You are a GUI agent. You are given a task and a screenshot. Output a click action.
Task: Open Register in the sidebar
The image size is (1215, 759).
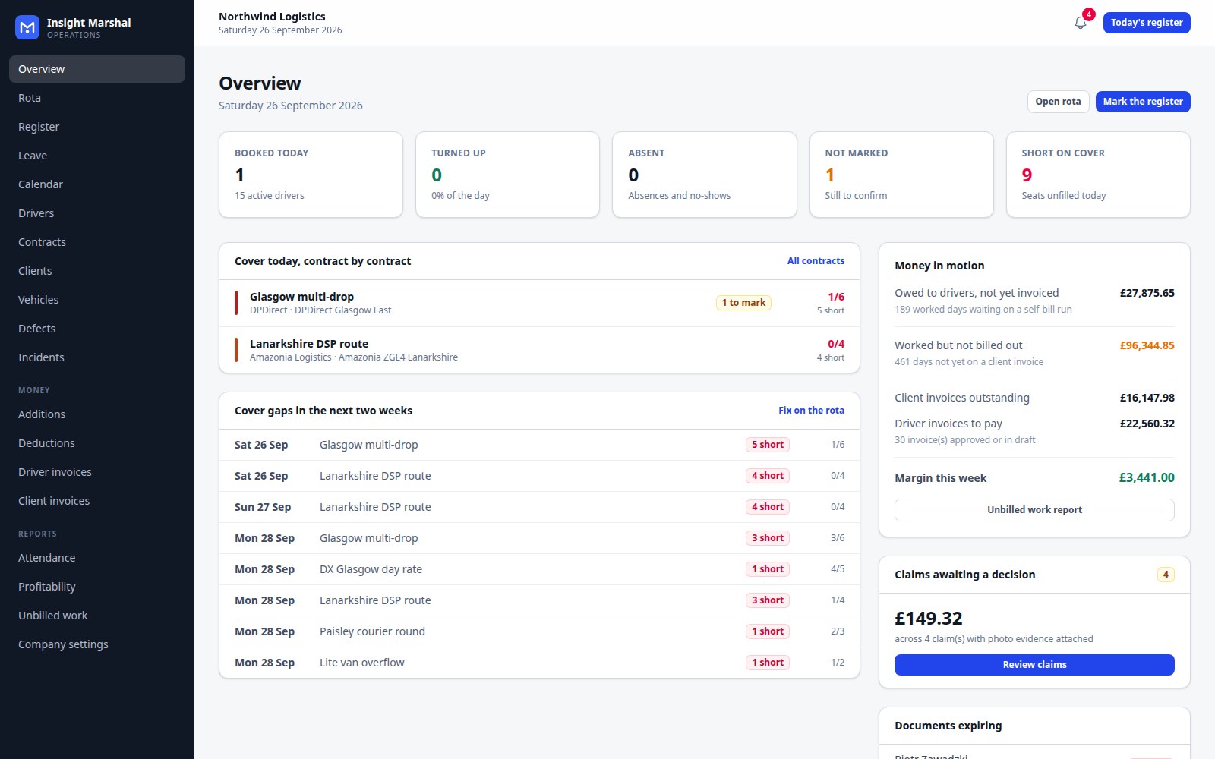point(97,127)
